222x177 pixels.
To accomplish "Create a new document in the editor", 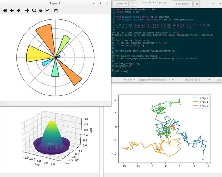I will (x=133, y=4).
